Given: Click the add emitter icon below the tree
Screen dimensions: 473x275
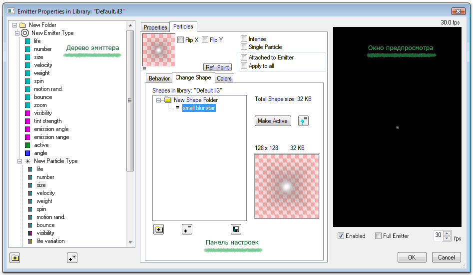Looking at the screenshot, I should pyautogui.click(x=72, y=258).
